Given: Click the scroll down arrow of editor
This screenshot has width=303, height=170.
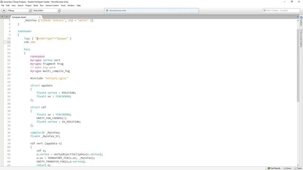Looking at the screenshot, I should point(298,165).
